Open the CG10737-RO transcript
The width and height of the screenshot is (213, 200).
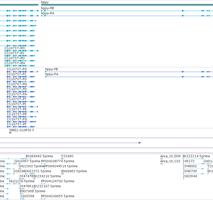[15, 48]
